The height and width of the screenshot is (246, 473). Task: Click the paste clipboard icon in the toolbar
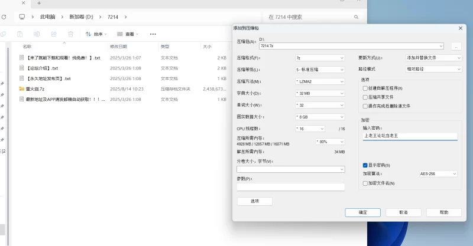[20, 34]
